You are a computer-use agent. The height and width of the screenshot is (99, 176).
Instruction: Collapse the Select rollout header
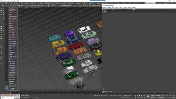click(13, 9)
